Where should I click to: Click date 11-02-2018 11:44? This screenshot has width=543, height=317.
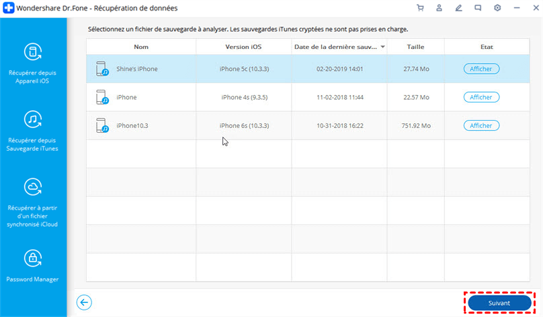pyautogui.click(x=340, y=97)
